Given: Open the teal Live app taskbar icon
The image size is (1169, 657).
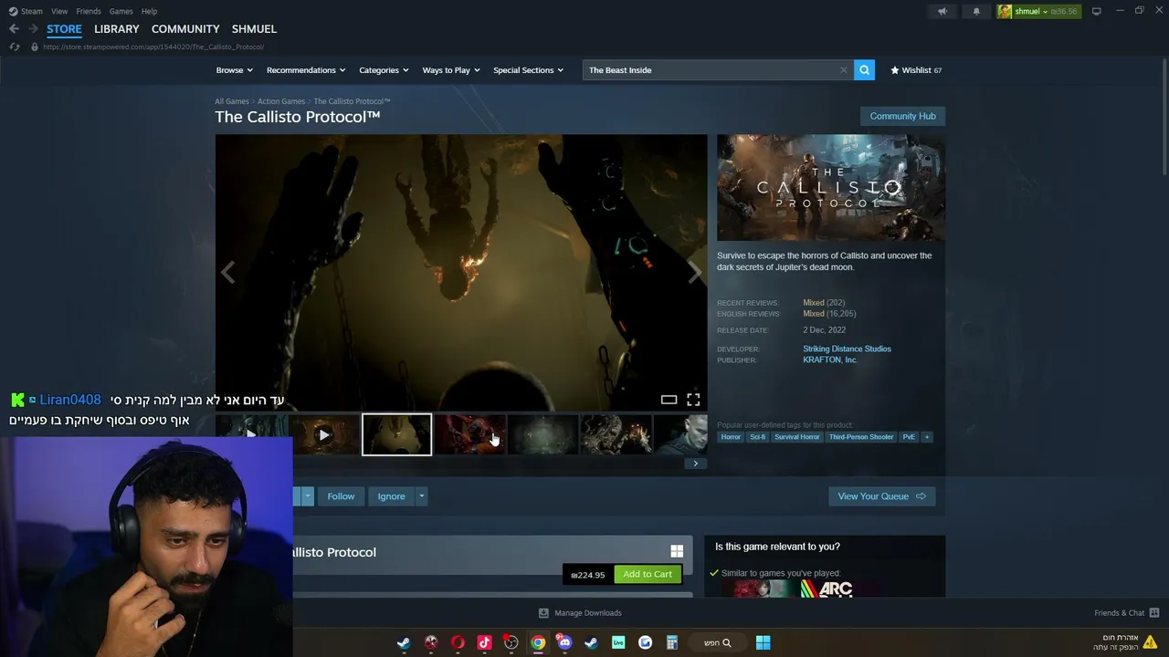Looking at the screenshot, I should click(618, 642).
